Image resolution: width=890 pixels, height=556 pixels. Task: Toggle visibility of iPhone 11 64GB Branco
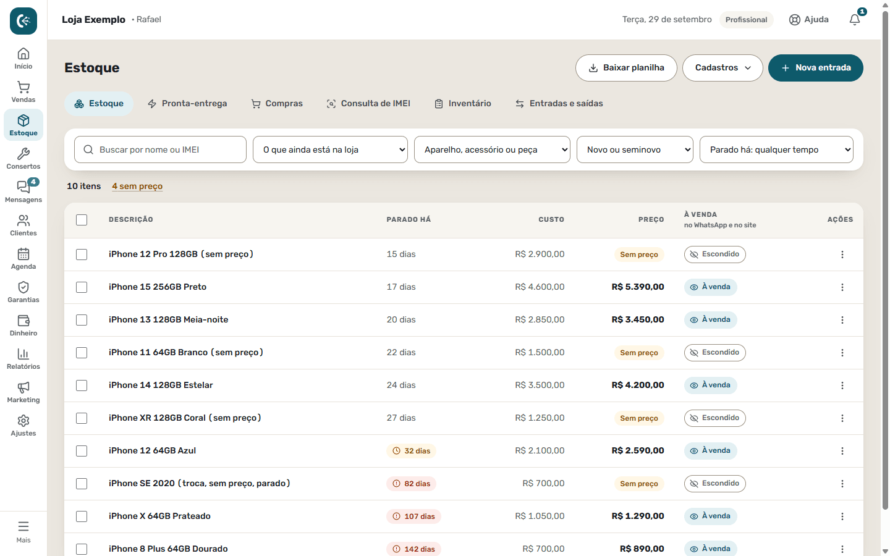pyautogui.click(x=714, y=353)
